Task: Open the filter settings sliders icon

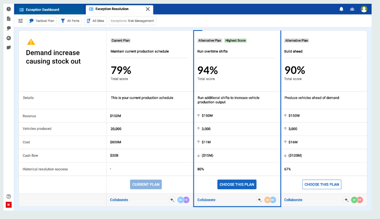Action: click(21, 21)
